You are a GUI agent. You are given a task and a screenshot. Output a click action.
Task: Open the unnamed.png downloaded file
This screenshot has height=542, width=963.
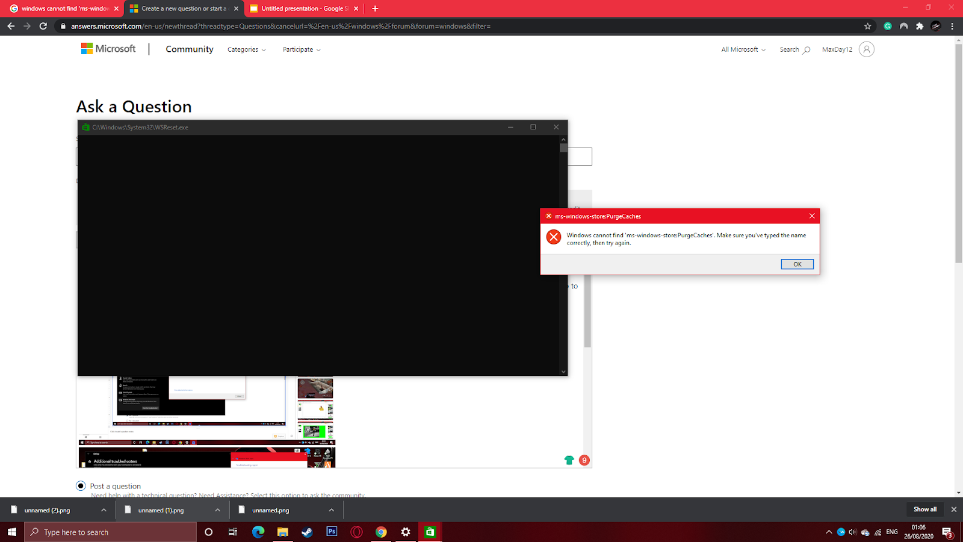point(270,510)
